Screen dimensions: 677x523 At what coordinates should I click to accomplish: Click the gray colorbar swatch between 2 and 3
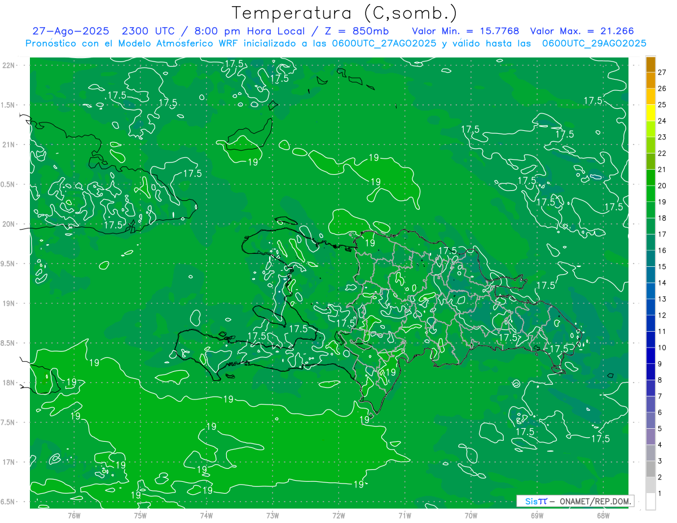pos(650,469)
